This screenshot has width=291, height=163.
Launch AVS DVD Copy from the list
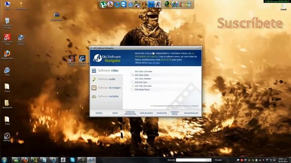141,82
